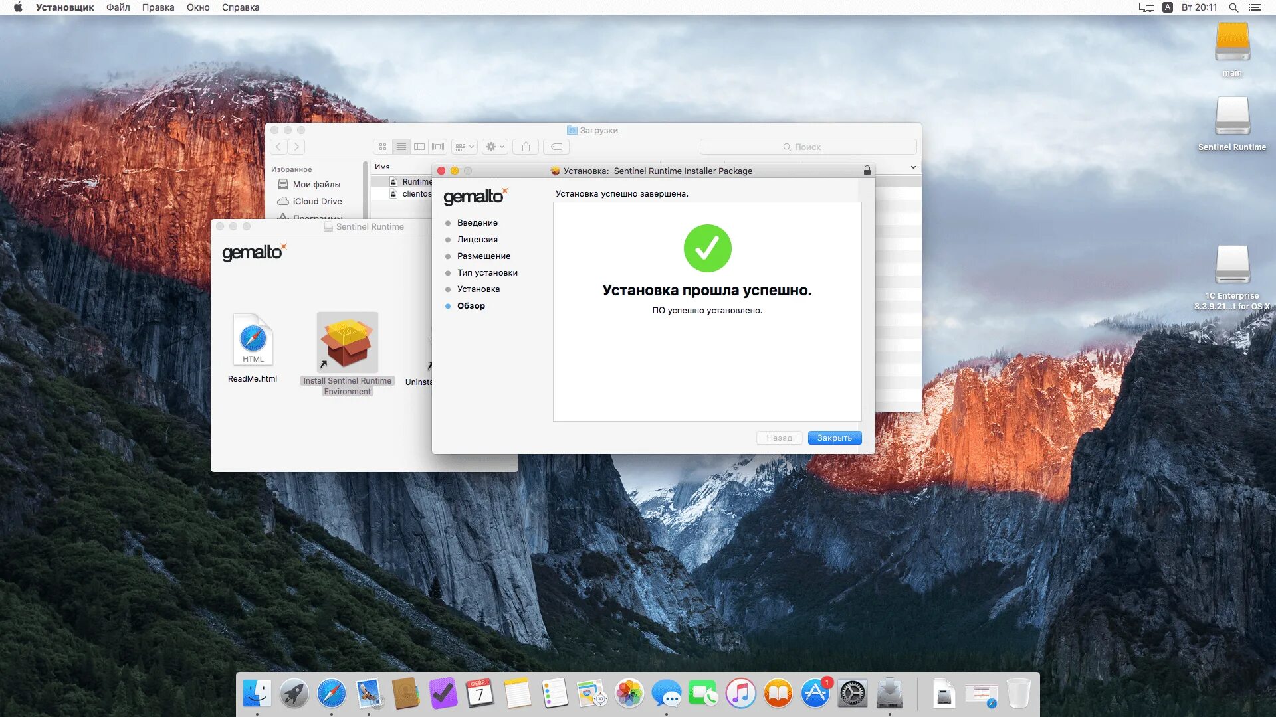Select Install Sentinel Runtime Environment package
This screenshot has height=717, width=1276.
348,354
